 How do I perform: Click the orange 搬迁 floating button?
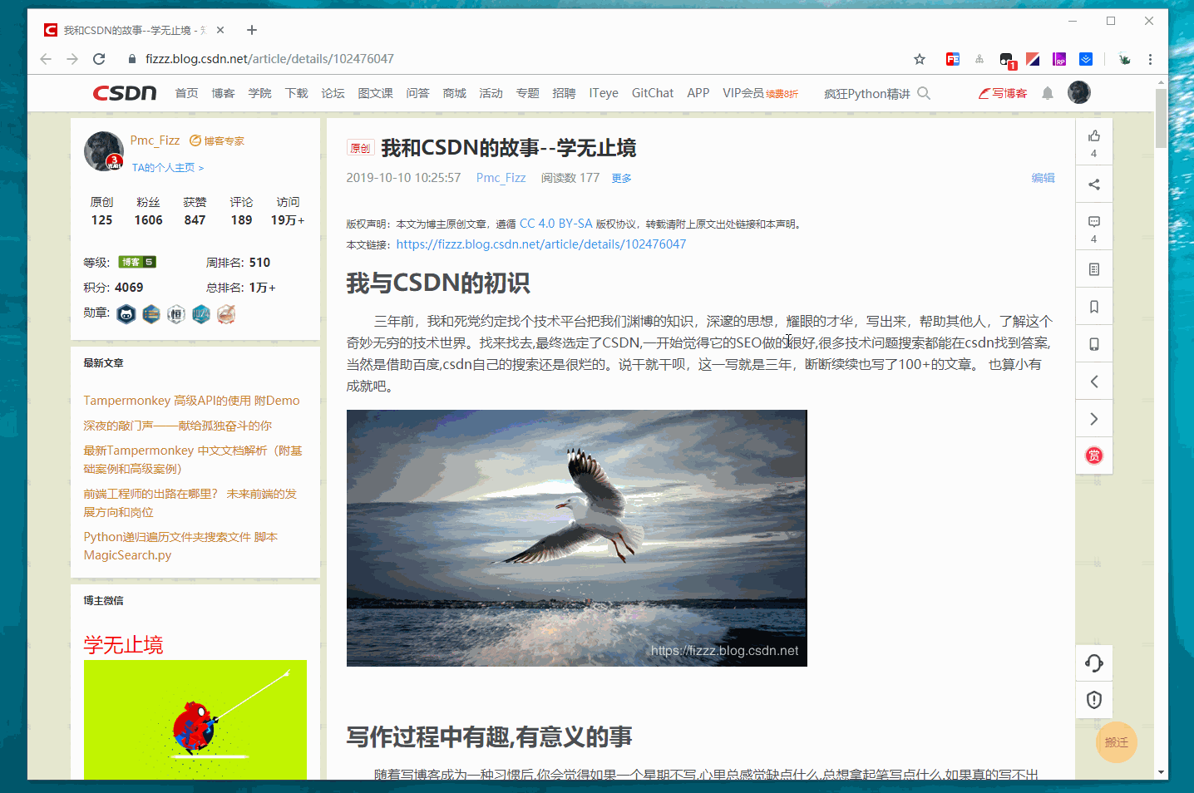[x=1117, y=742]
